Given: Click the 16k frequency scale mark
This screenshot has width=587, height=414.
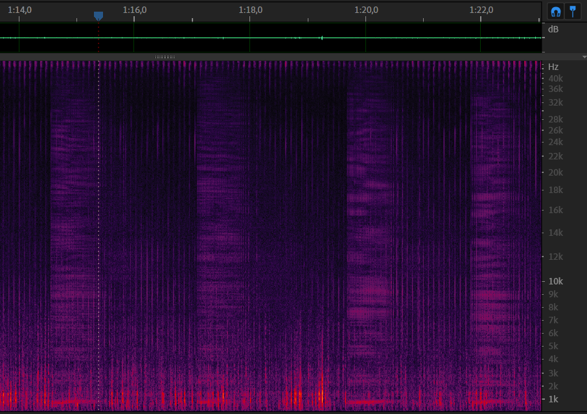Looking at the screenshot, I should (x=555, y=211).
